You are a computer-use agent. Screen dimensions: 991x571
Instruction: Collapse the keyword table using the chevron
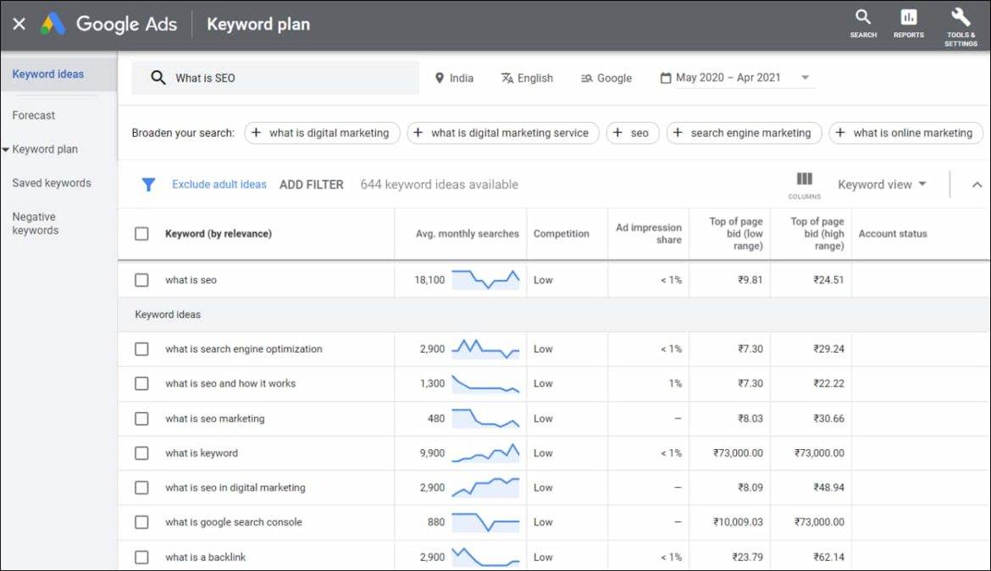click(x=977, y=184)
